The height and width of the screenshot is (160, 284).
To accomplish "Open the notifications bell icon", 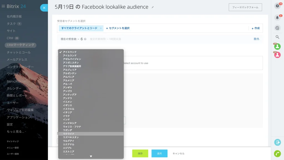I will click(277, 17).
